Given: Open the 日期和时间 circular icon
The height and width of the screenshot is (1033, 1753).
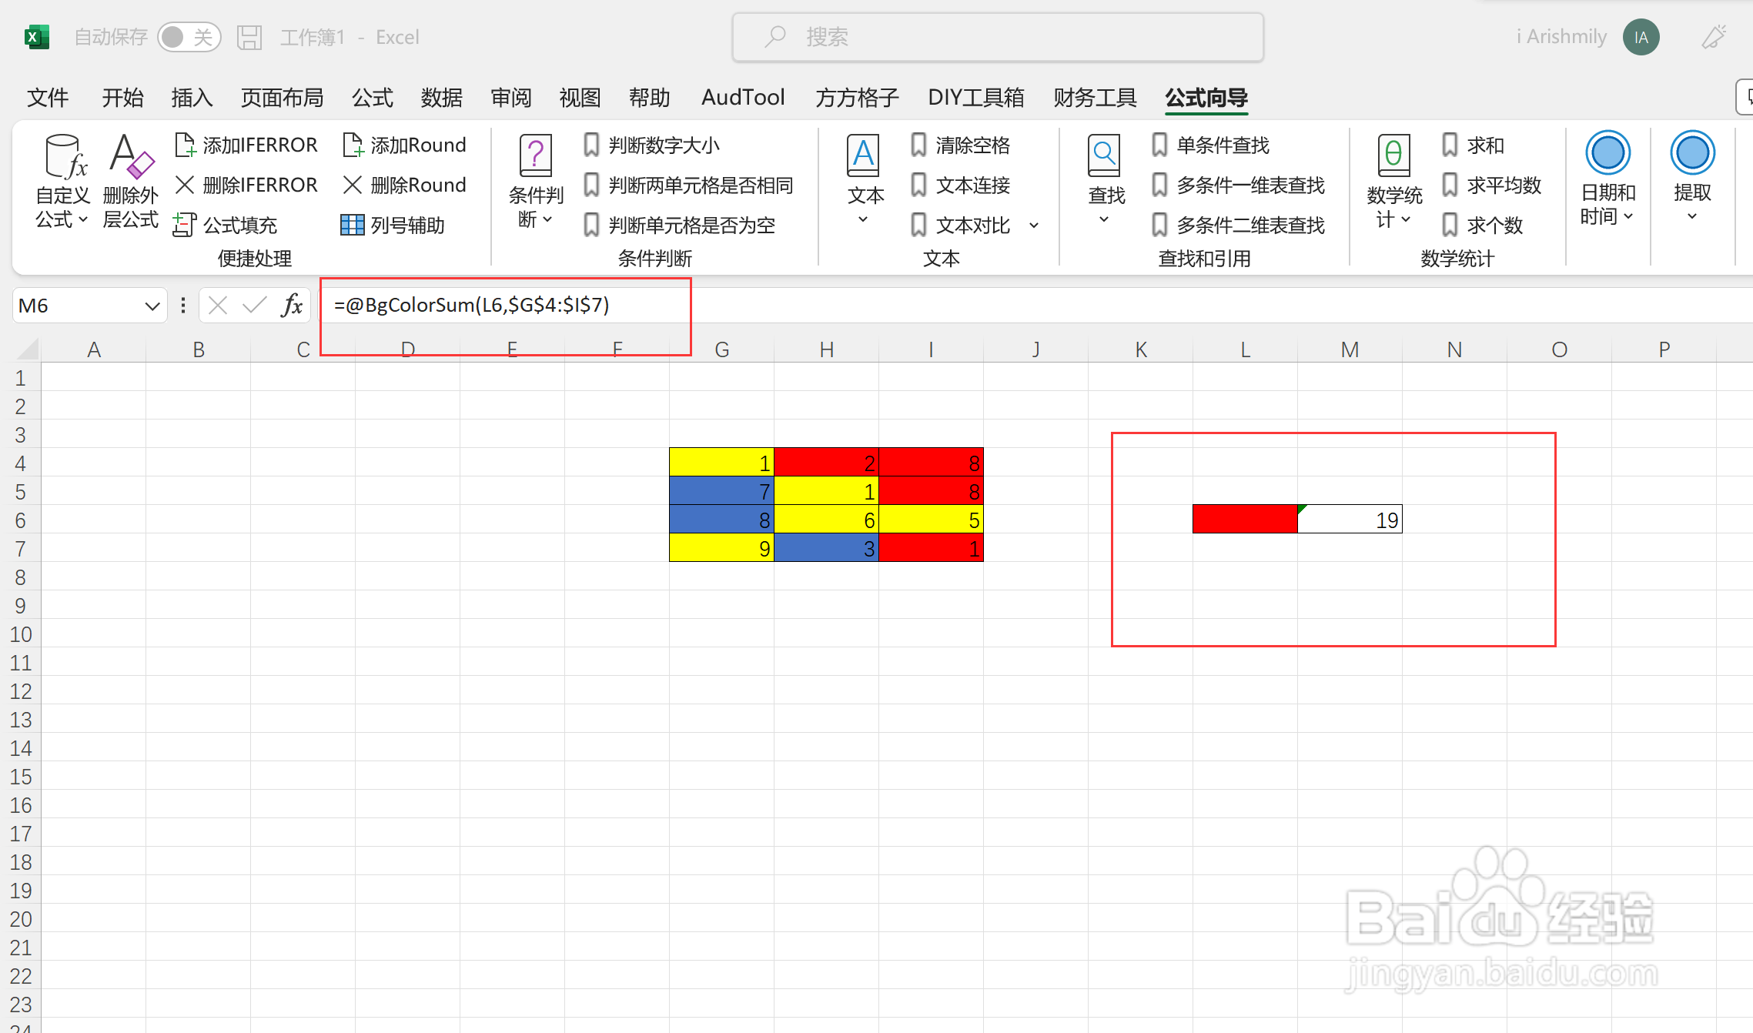Looking at the screenshot, I should tap(1607, 153).
